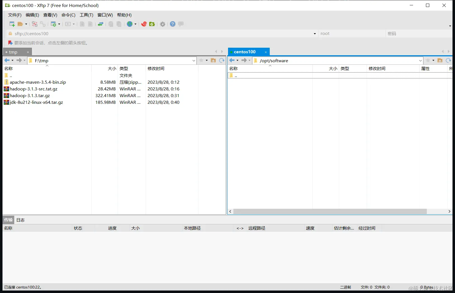Image resolution: width=455 pixels, height=293 pixels.
Task: Click the sftp://centos100 address field
Action: point(162,34)
